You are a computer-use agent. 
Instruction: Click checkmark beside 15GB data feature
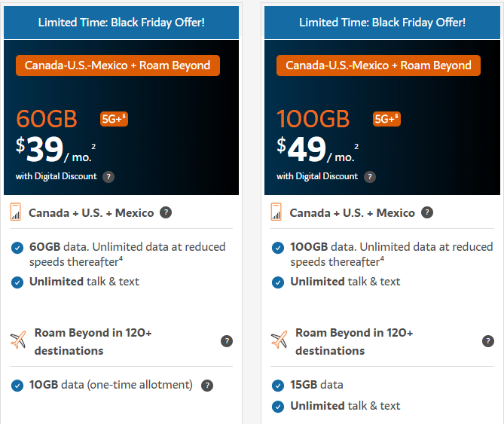[278, 385]
